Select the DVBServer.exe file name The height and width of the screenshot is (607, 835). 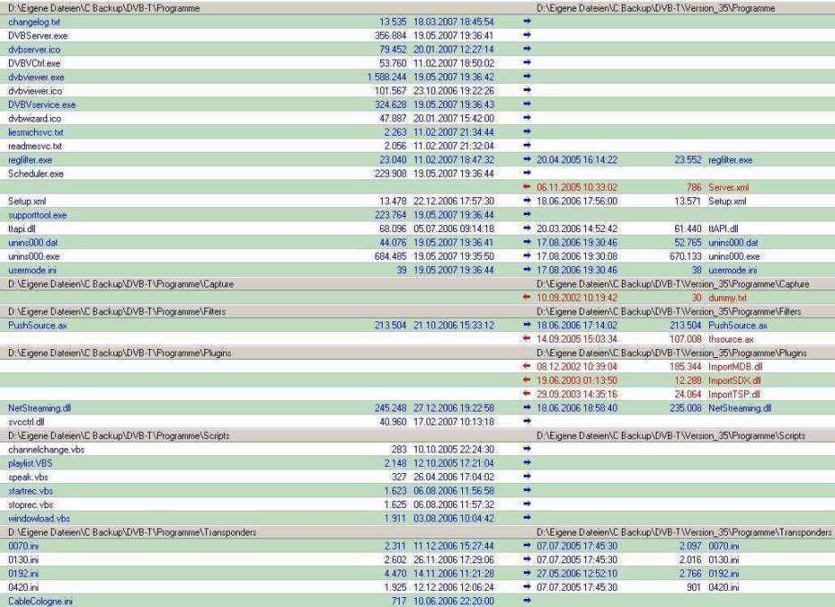tap(37, 36)
